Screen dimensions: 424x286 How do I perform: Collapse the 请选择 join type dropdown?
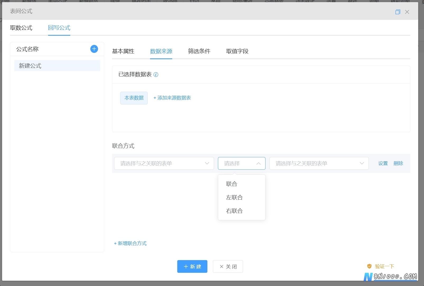[242, 163]
